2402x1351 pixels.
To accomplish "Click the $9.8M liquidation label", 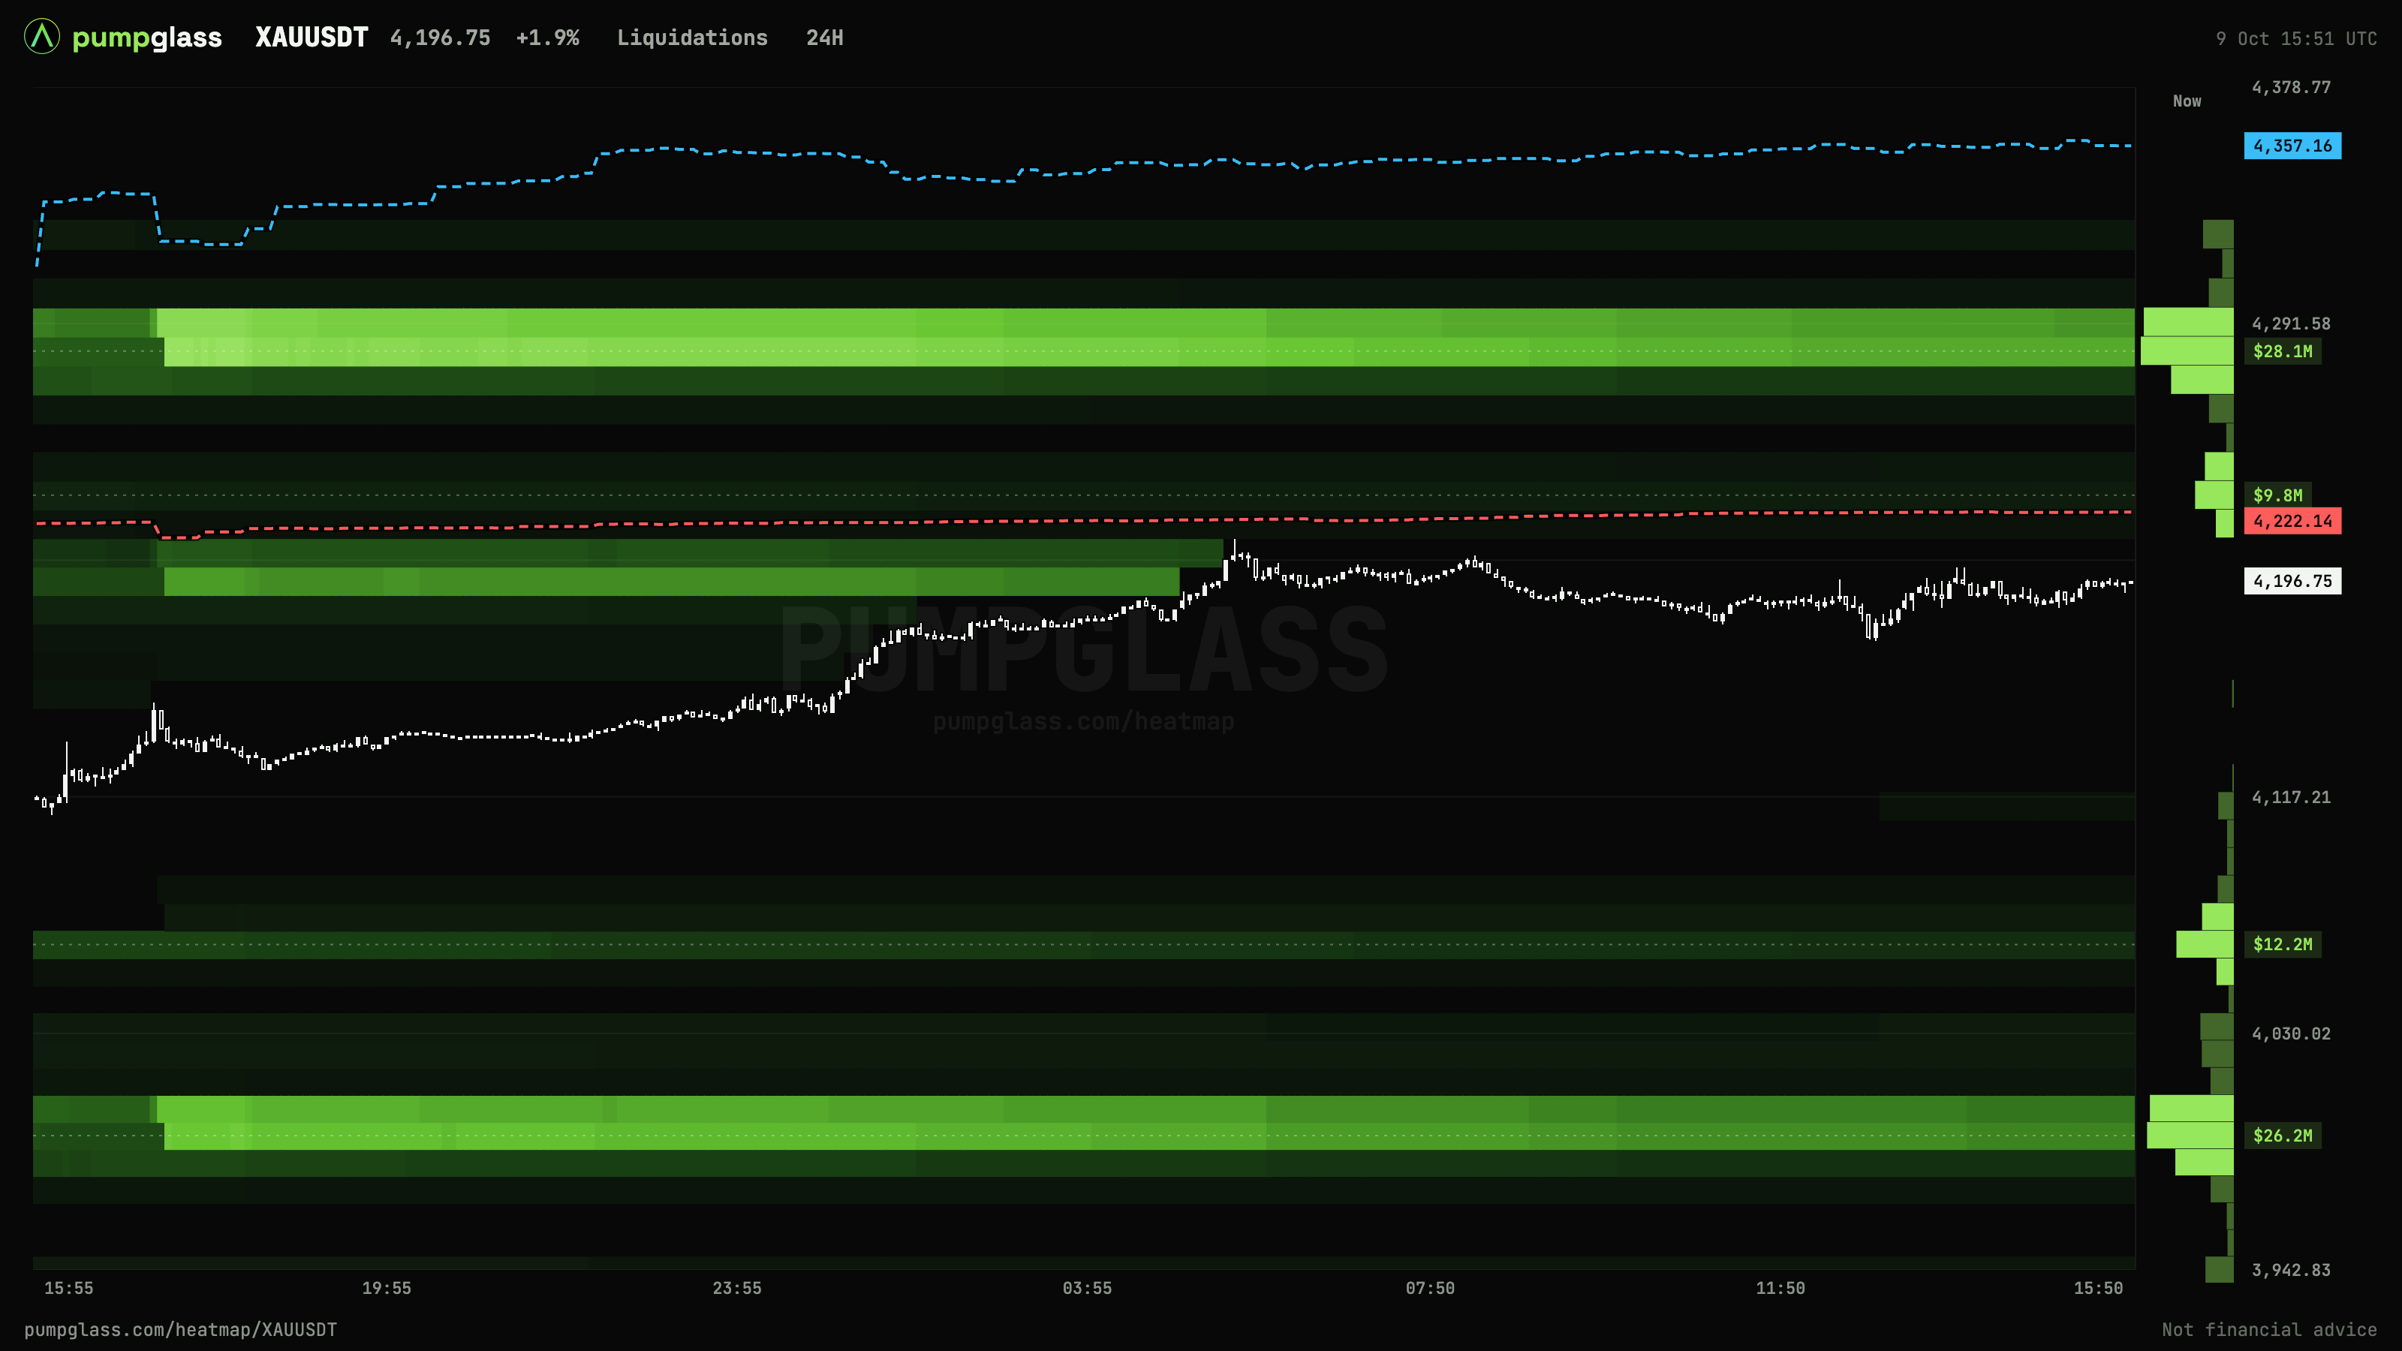I will [2277, 495].
